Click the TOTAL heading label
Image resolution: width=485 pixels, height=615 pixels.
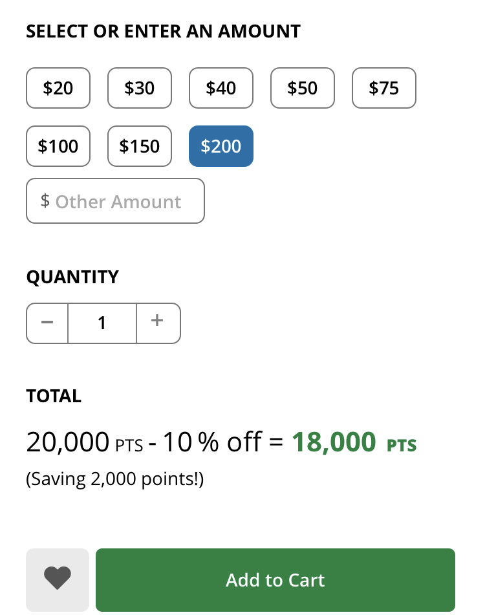pyautogui.click(x=54, y=396)
